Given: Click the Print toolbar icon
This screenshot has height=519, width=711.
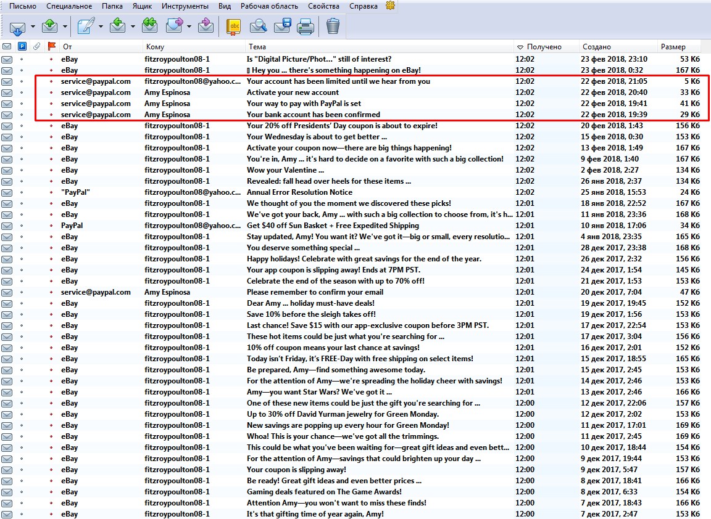Looking at the screenshot, I should [x=306, y=27].
